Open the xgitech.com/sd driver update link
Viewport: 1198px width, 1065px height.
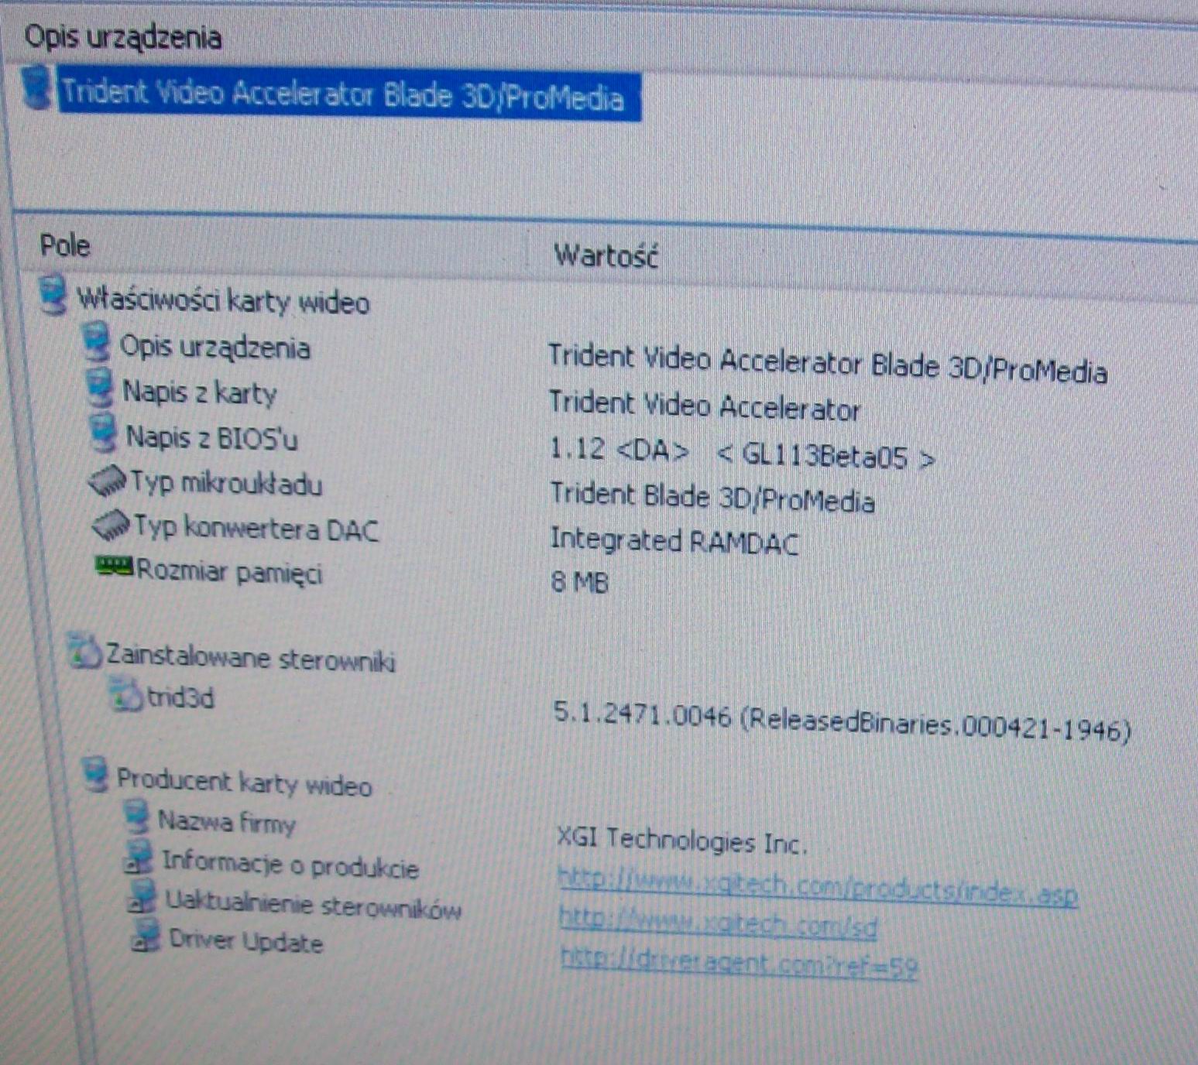pyautogui.click(x=718, y=923)
